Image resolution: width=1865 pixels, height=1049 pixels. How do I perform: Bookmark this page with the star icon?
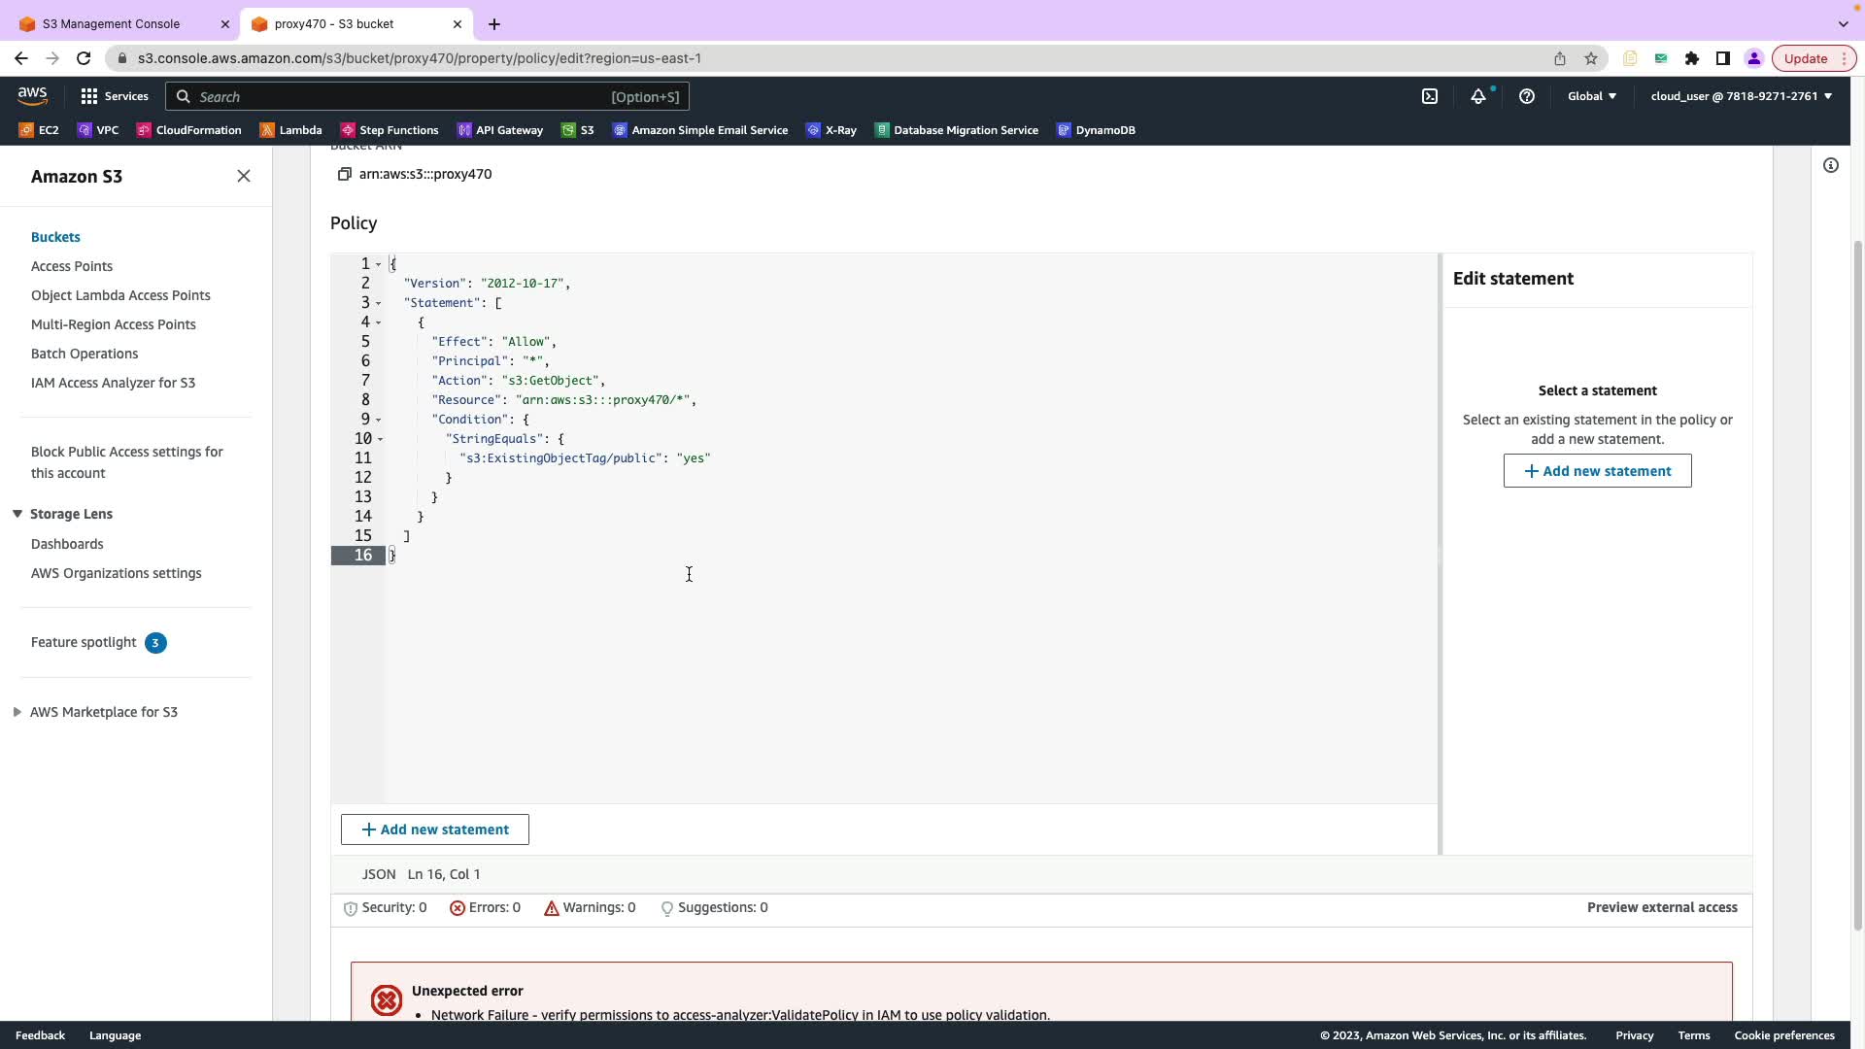1591,58
